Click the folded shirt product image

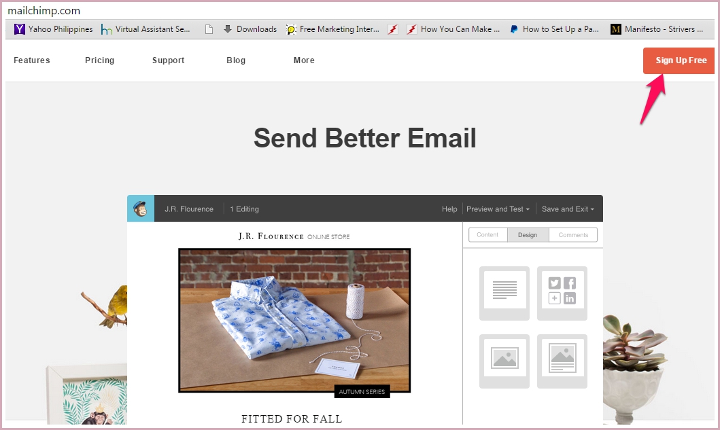(x=294, y=321)
